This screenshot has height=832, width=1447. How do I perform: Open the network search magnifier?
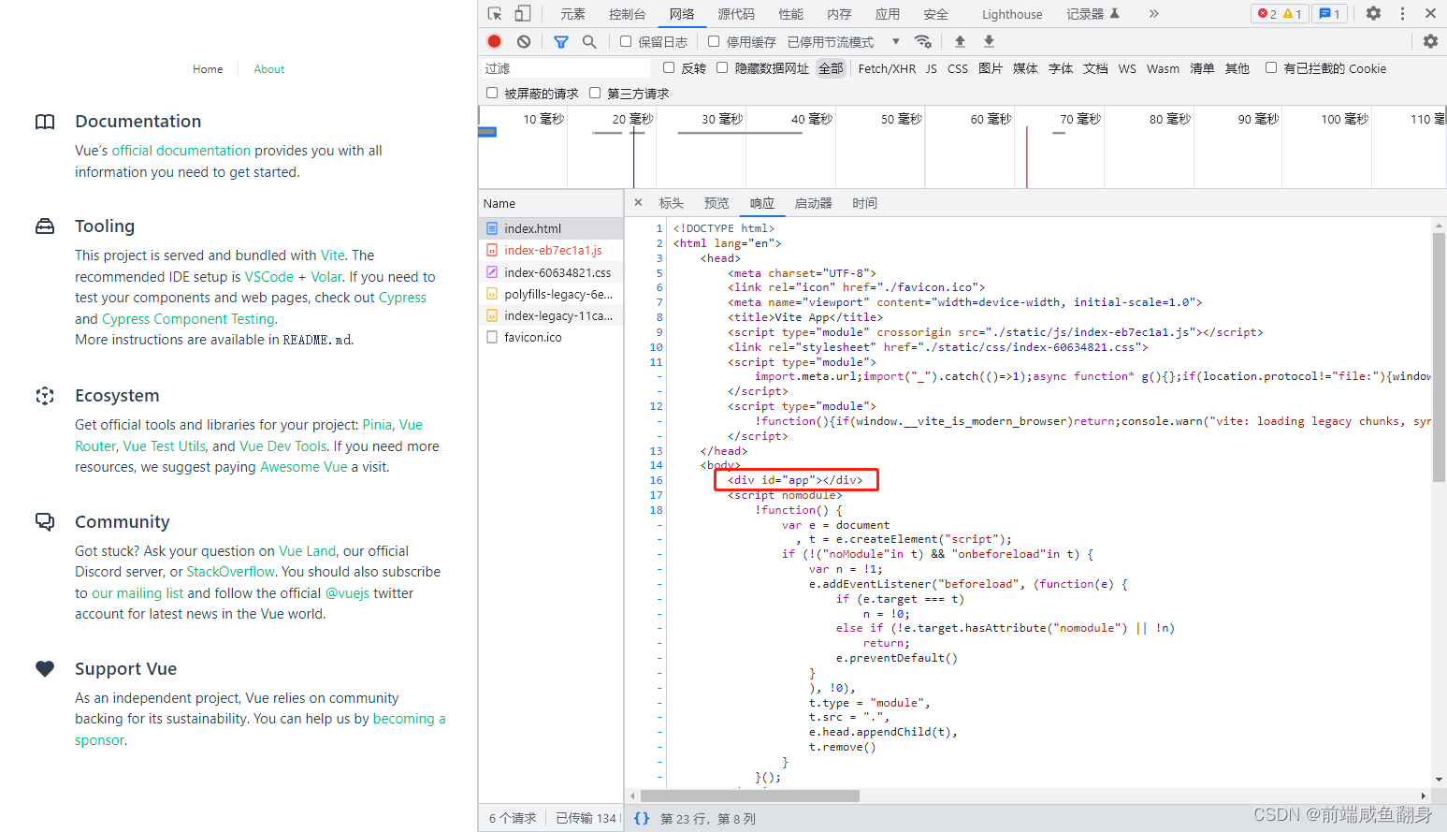[589, 41]
